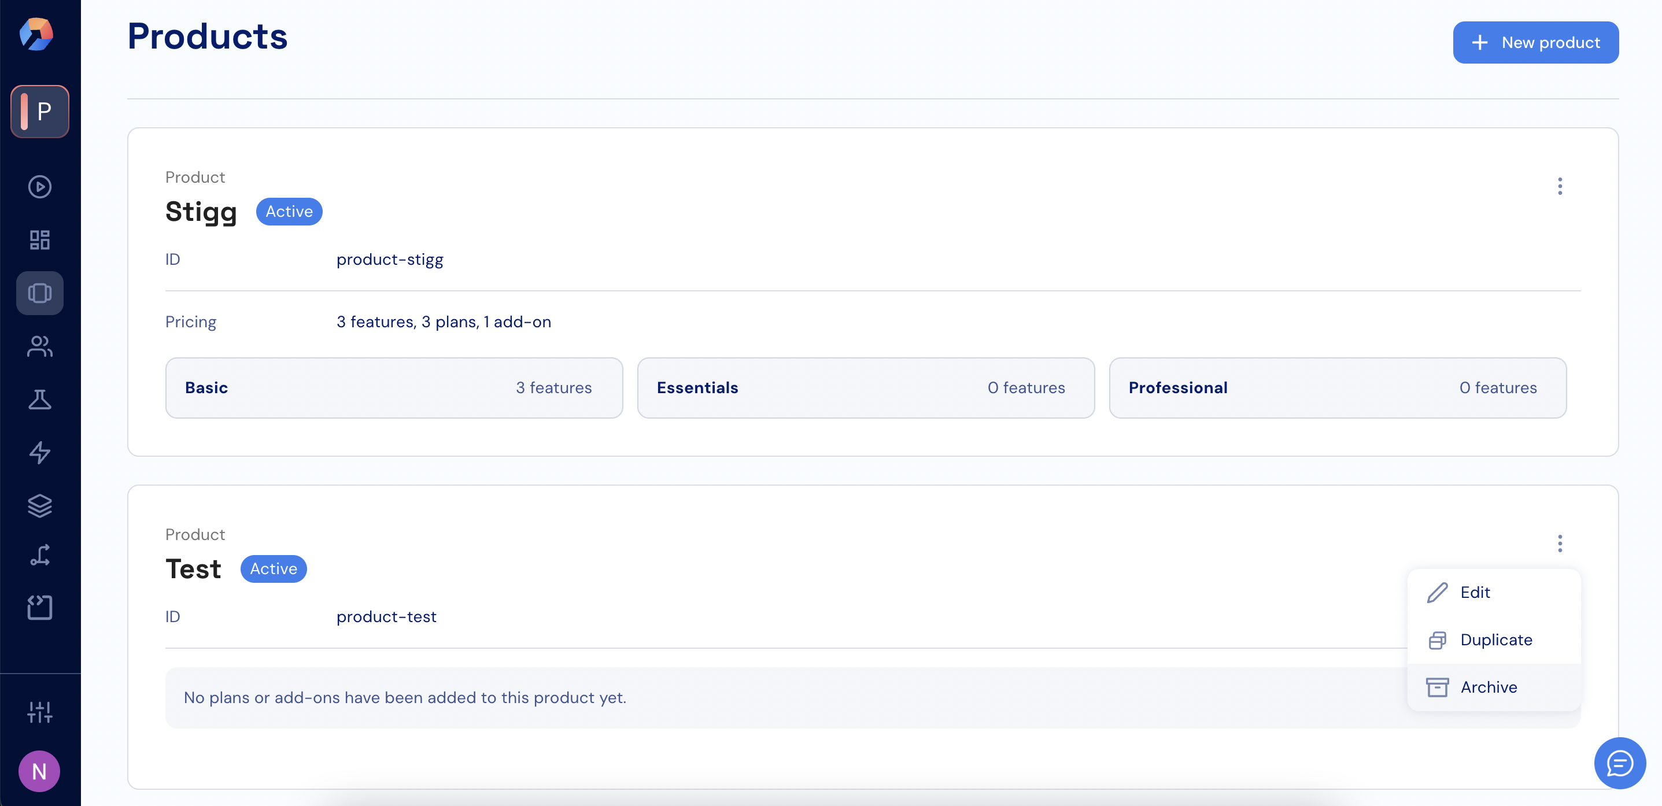Click the N user avatar
This screenshot has width=1662, height=806.
coord(39,771)
